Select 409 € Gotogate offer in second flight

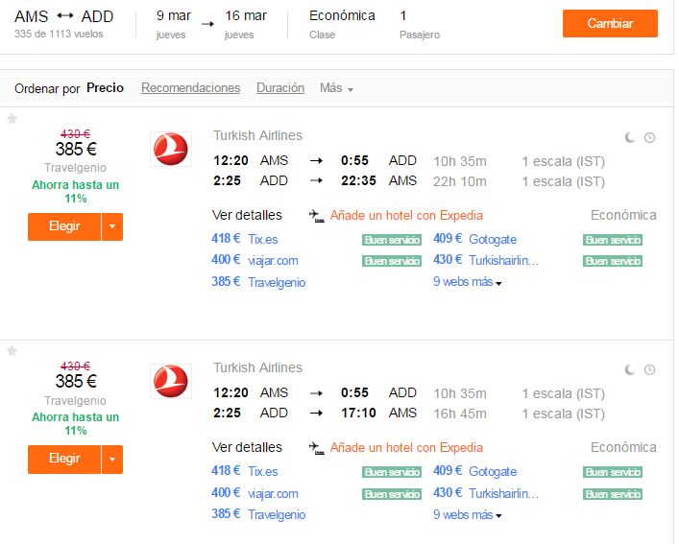[x=475, y=471]
